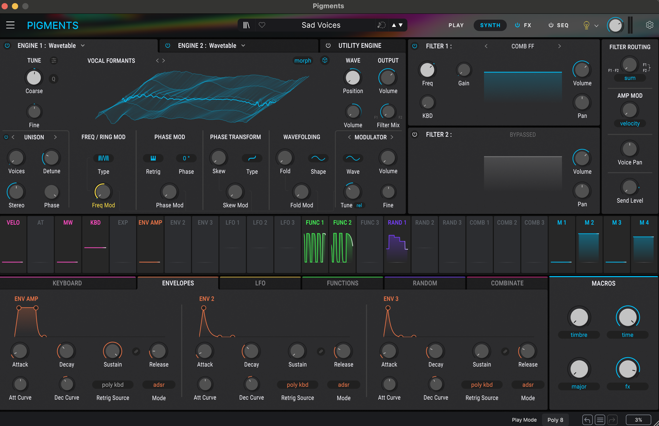Click the Sad Voices preset name
Image resolution: width=659 pixels, height=426 pixels.
tap(321, 25)
